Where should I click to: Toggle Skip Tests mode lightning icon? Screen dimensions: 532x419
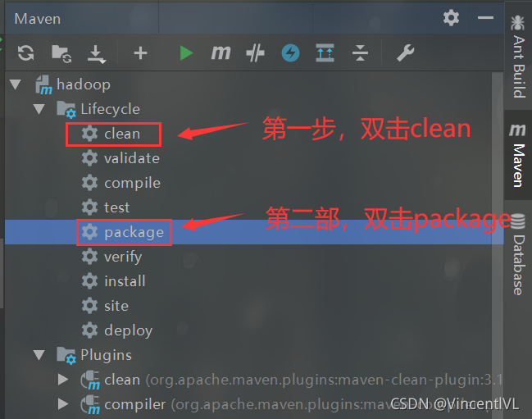[x=290, y=53]
